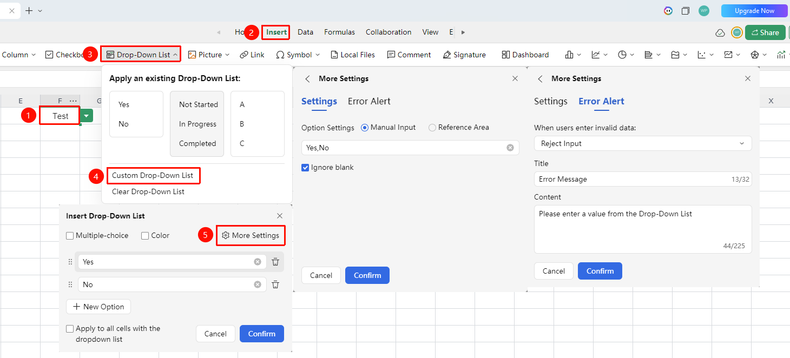Viewport: 790px width, 358px height.
Task: Insert a scatter chart
Action: pos(702,55)
